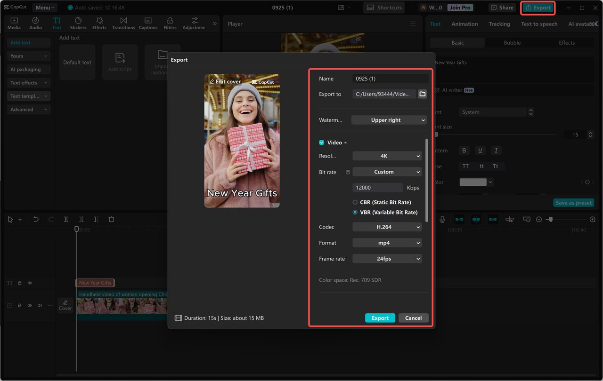Viewport: 603px width, 381px height.
Task: Open the Watermark position dropdown
Action: [x=389, y=120]
